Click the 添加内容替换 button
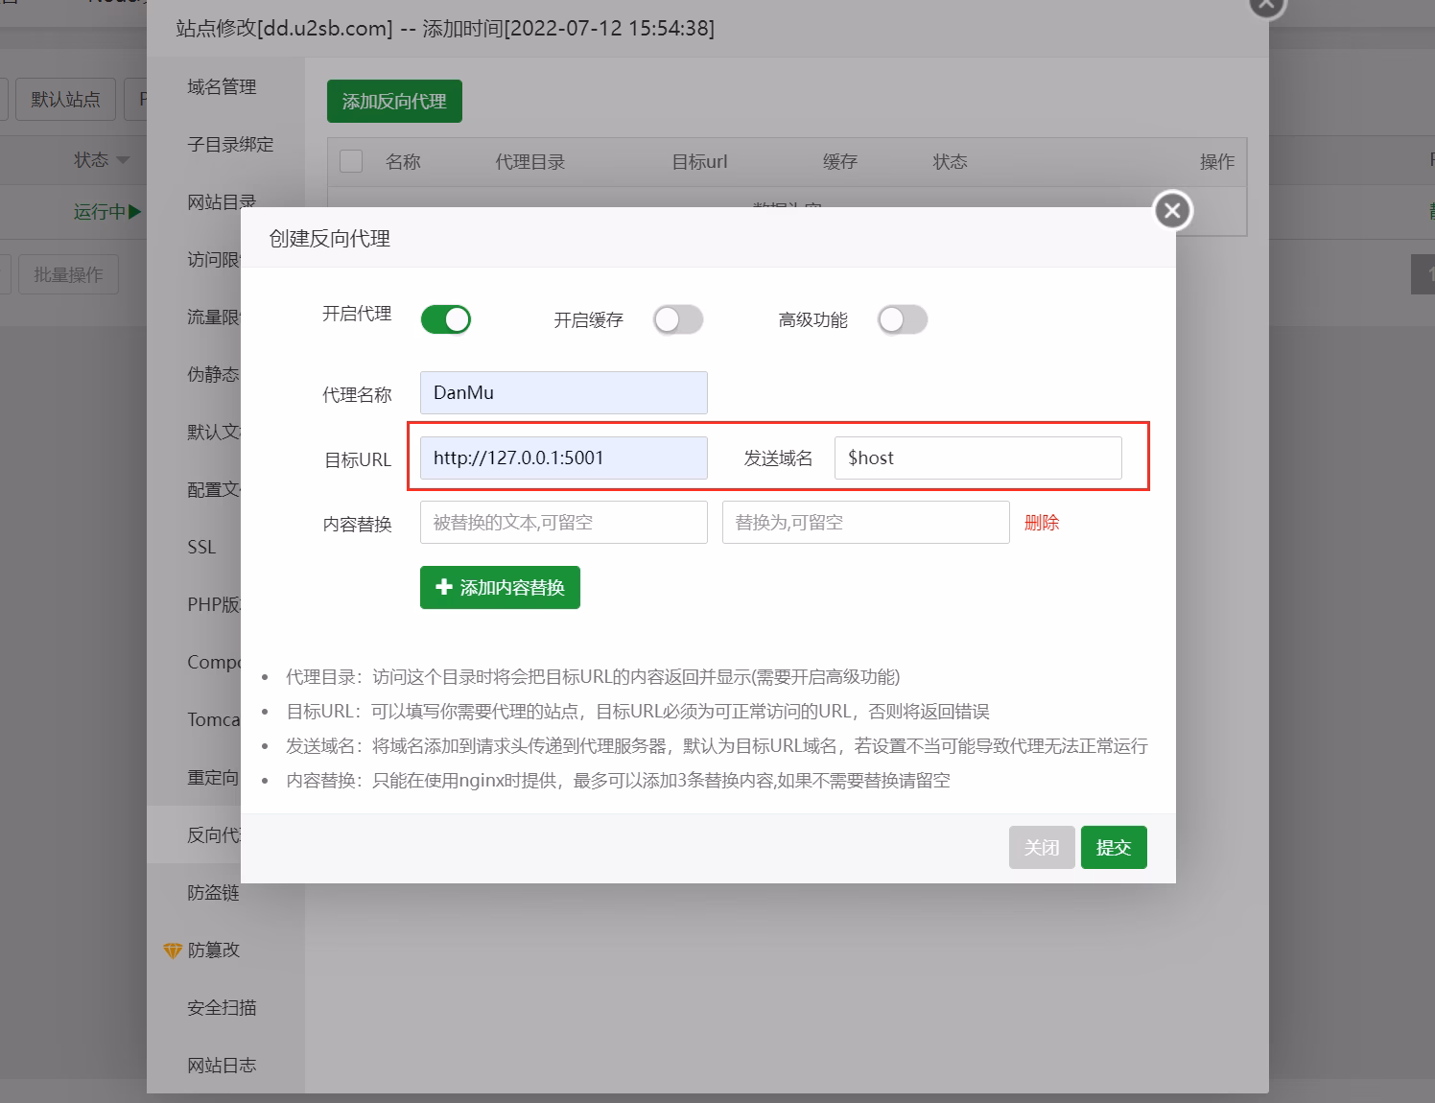1435x1103 pixels. click(500, 587)
